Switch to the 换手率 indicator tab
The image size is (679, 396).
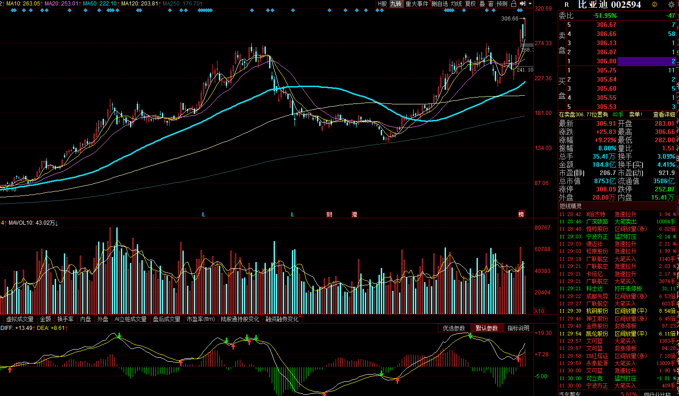pyautogui.click(x=65, y=319)
